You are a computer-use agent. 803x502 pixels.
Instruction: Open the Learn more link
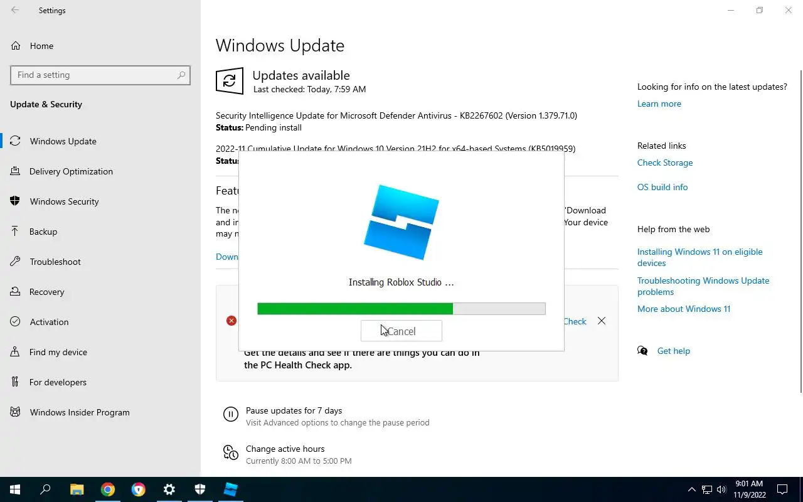pyautogui.click(x=659, y=104)
